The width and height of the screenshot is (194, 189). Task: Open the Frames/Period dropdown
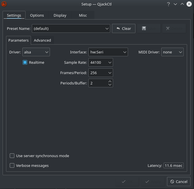(100, 73)
